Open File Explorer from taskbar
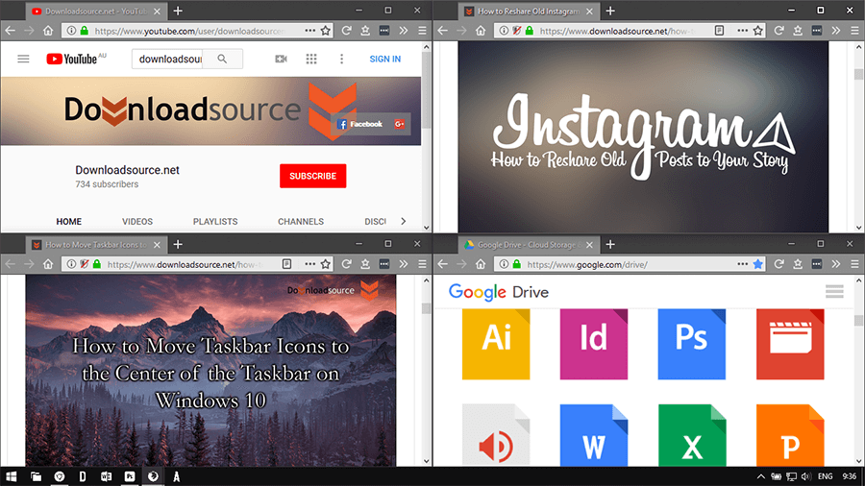The height and width of the screenshot is (486, 865). [36, 476]
